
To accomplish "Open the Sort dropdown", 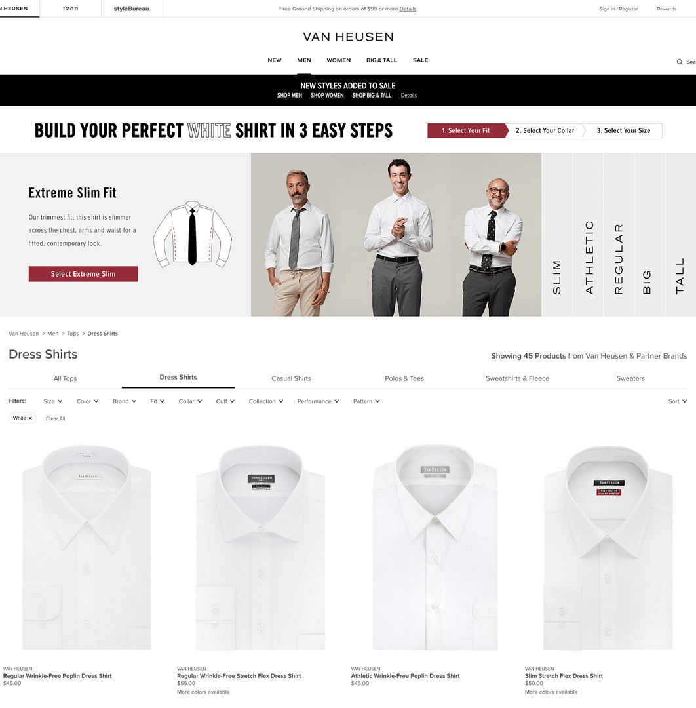I will [677, 401].
